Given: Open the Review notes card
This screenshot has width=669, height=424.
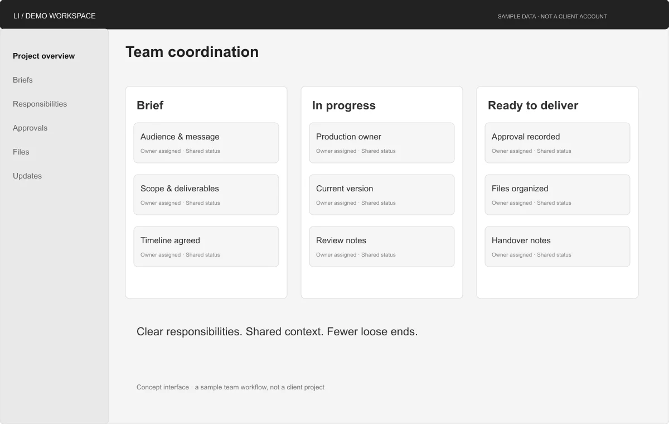Looking at the screenshot, I should [382, 247].
